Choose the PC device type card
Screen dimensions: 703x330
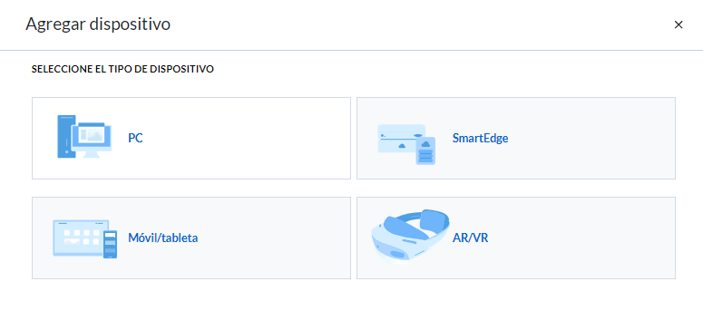click(x=191, y=138)
